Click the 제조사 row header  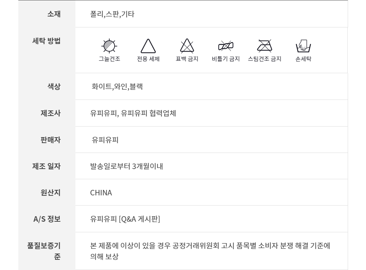coord(50,113)
